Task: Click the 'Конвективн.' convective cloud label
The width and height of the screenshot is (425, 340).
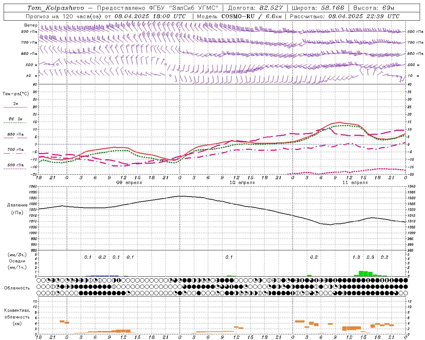Action: [17, 310]
